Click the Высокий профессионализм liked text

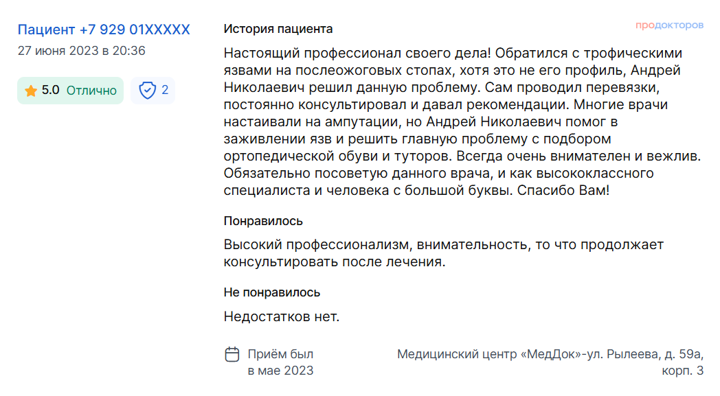pyautogui.click(x=444, y=253)
